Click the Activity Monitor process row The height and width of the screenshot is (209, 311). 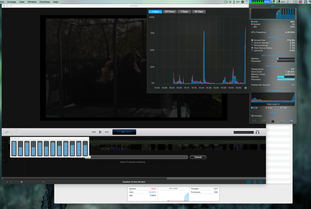point(273,43)
